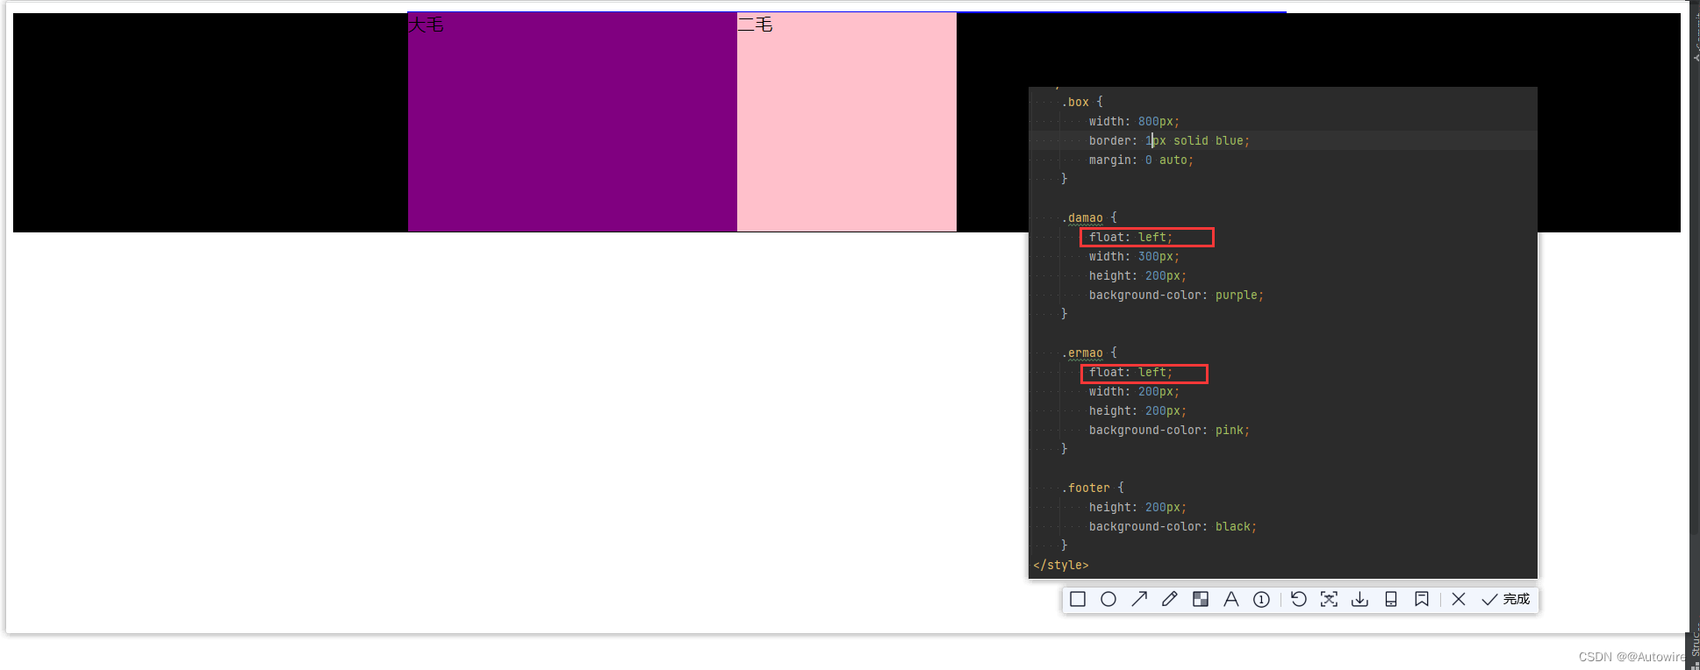Click 'background-color: purple' line
Screen dimensions: 1700x670
(1176, 295)
